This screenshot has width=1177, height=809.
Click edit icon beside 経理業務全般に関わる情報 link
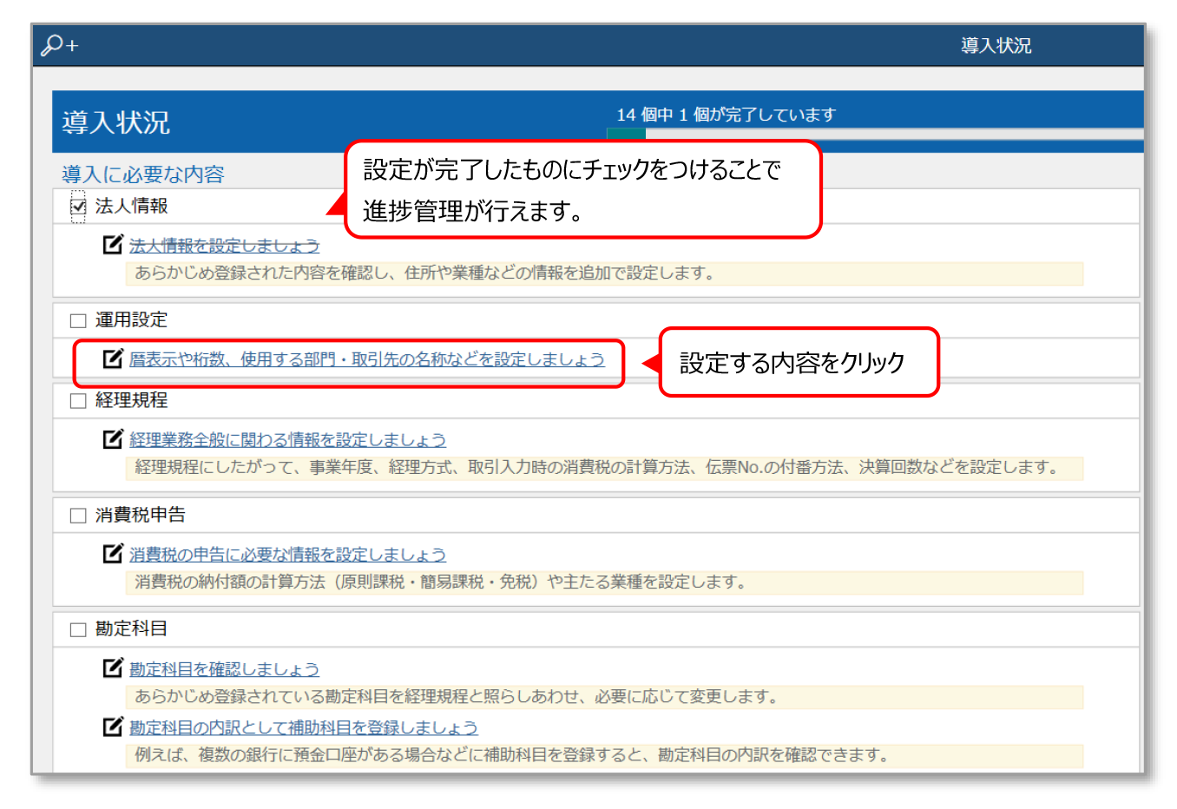(113, 439)
